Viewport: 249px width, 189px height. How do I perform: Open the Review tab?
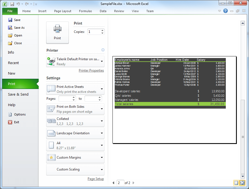(x=119, y=11)
